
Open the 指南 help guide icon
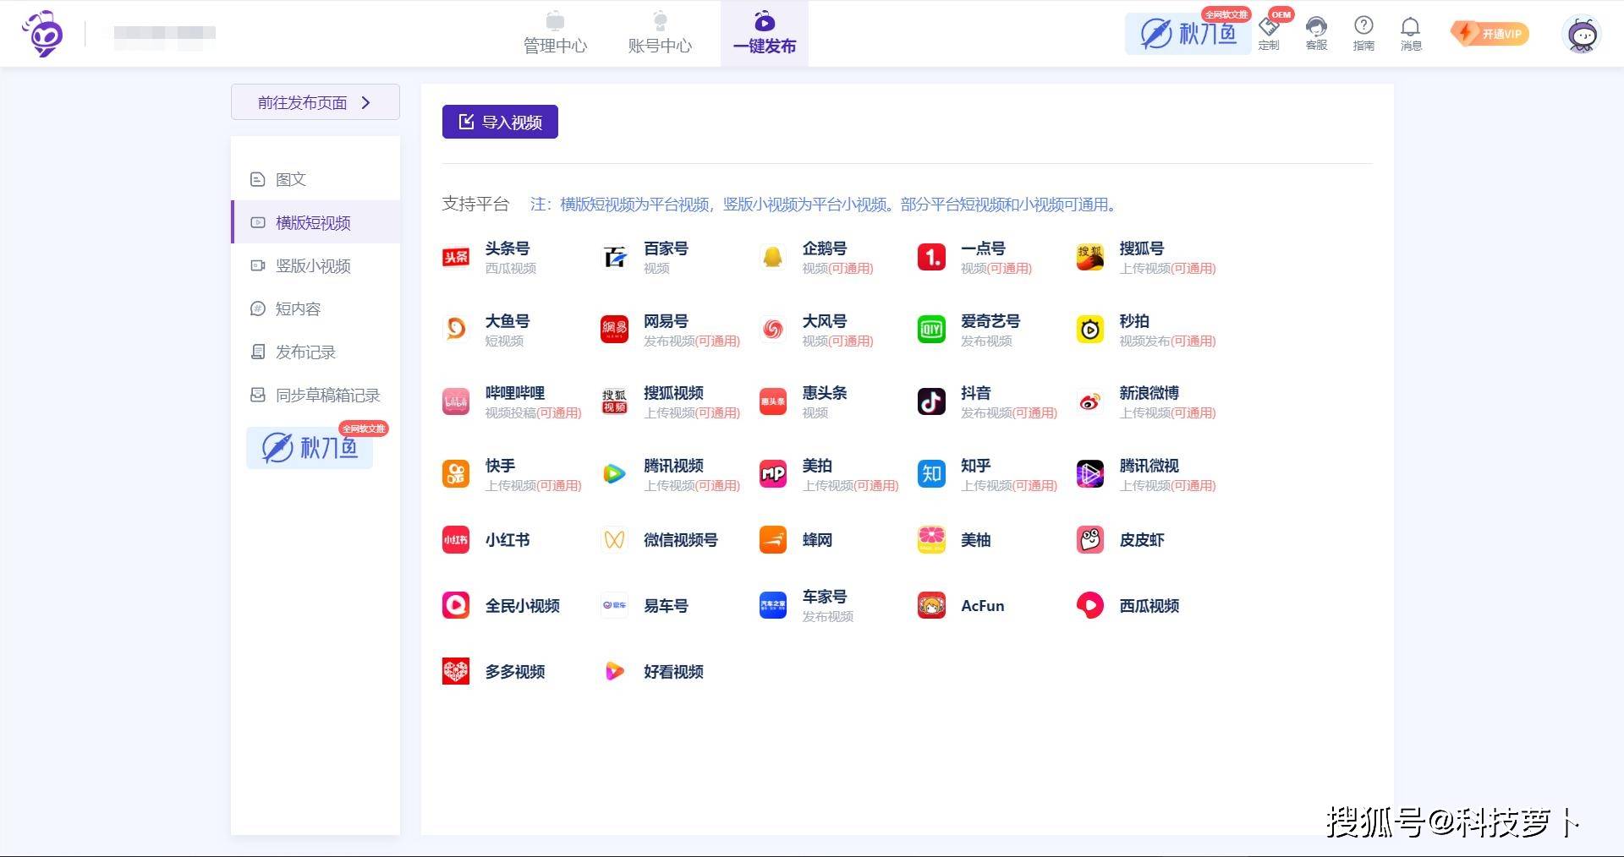point(1363,33)
